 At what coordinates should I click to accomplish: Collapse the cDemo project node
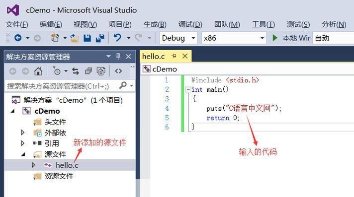[13, 111]
